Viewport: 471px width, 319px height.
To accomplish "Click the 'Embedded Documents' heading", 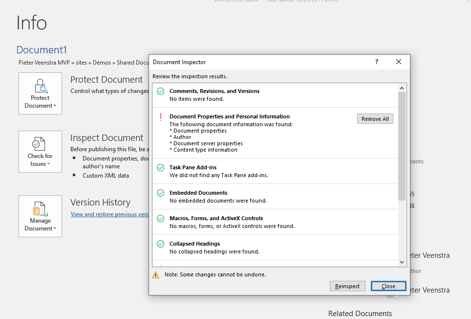I will point(198,193).
